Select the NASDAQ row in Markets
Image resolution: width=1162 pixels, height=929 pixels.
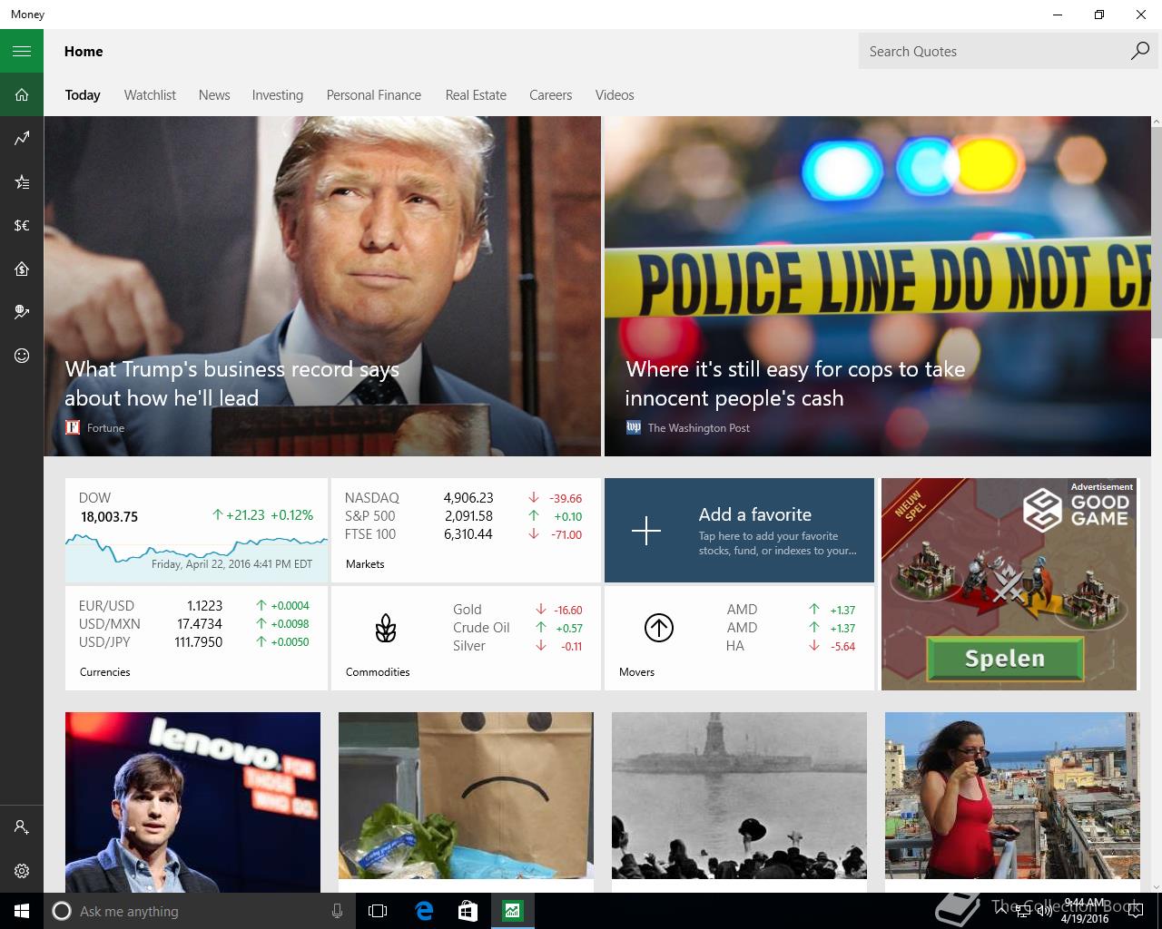(x=463, y=498)
